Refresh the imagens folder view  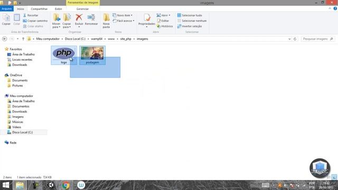(295, 39)
